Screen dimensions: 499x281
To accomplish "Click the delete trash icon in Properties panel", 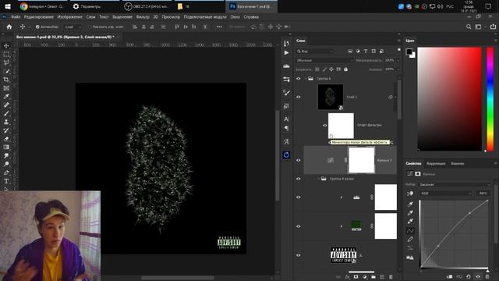I will tap(487, 276).
